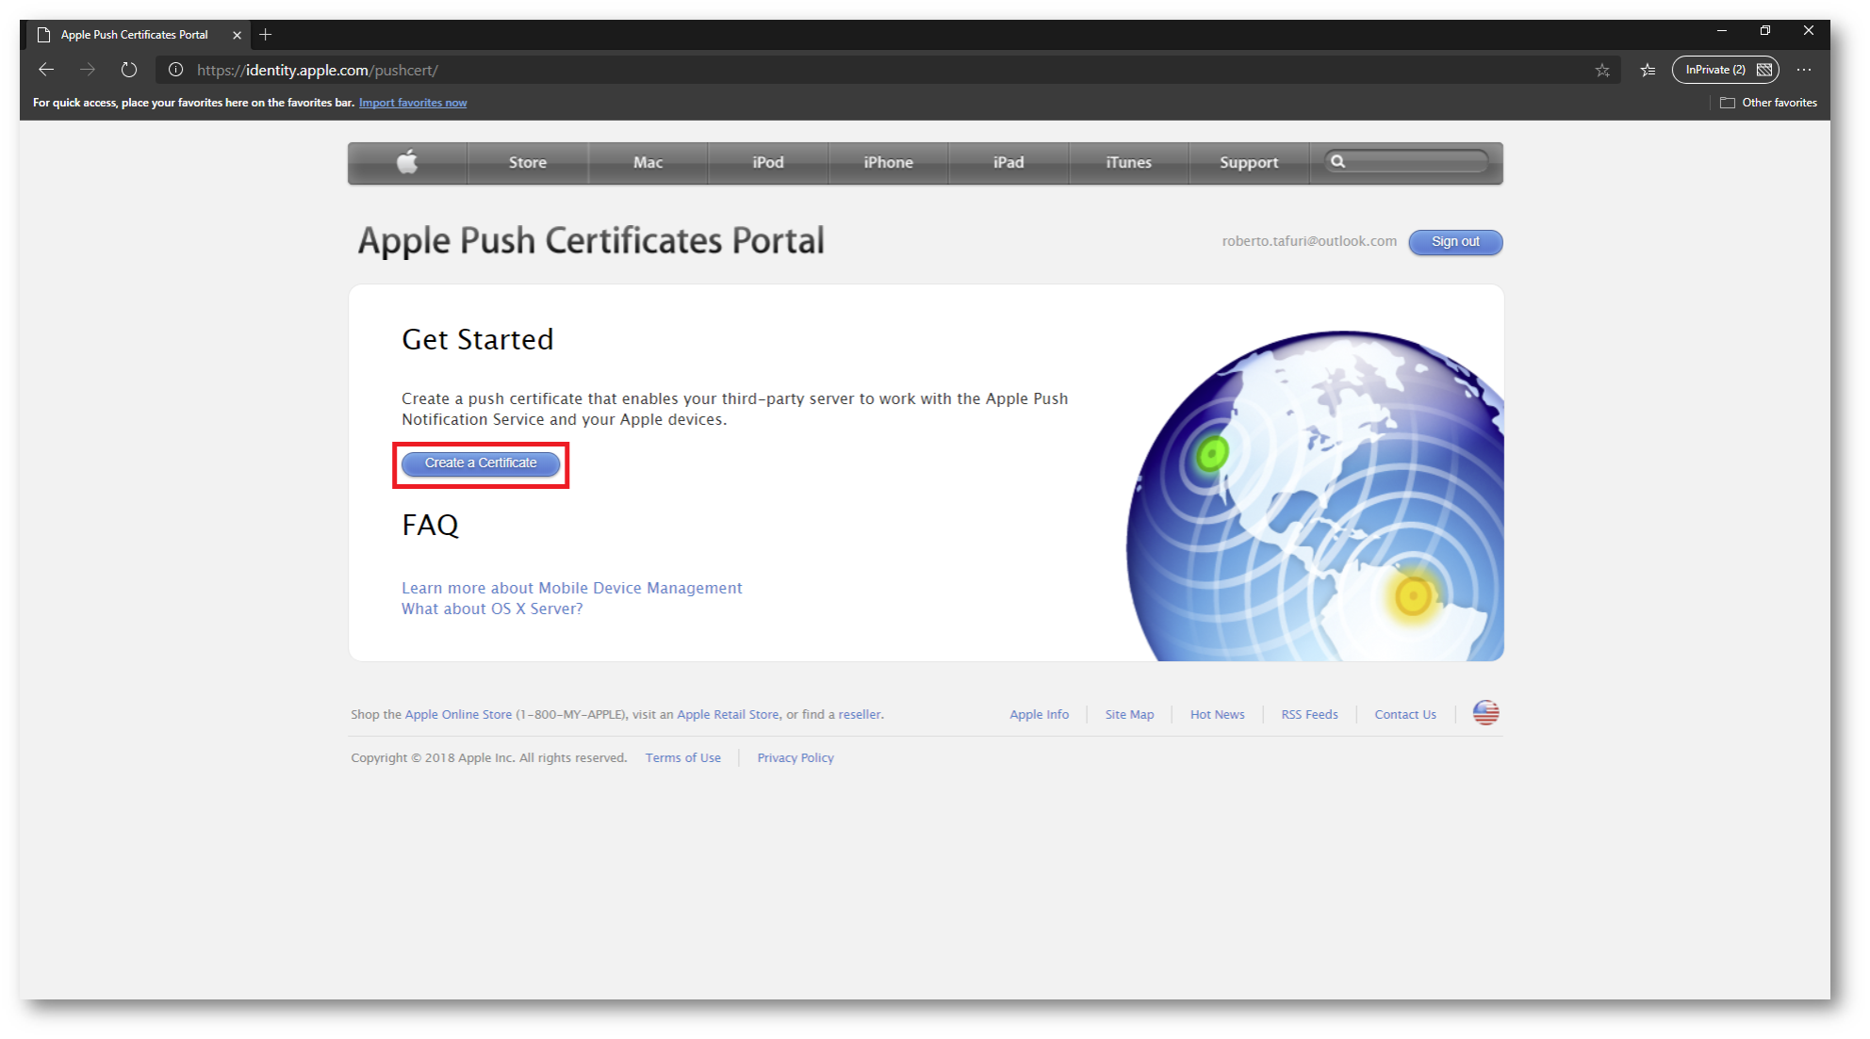Viewport: 1870px width, 1039px height.
Task: Click the magnifier icon in Apple search
Action: pos(1337,162)
